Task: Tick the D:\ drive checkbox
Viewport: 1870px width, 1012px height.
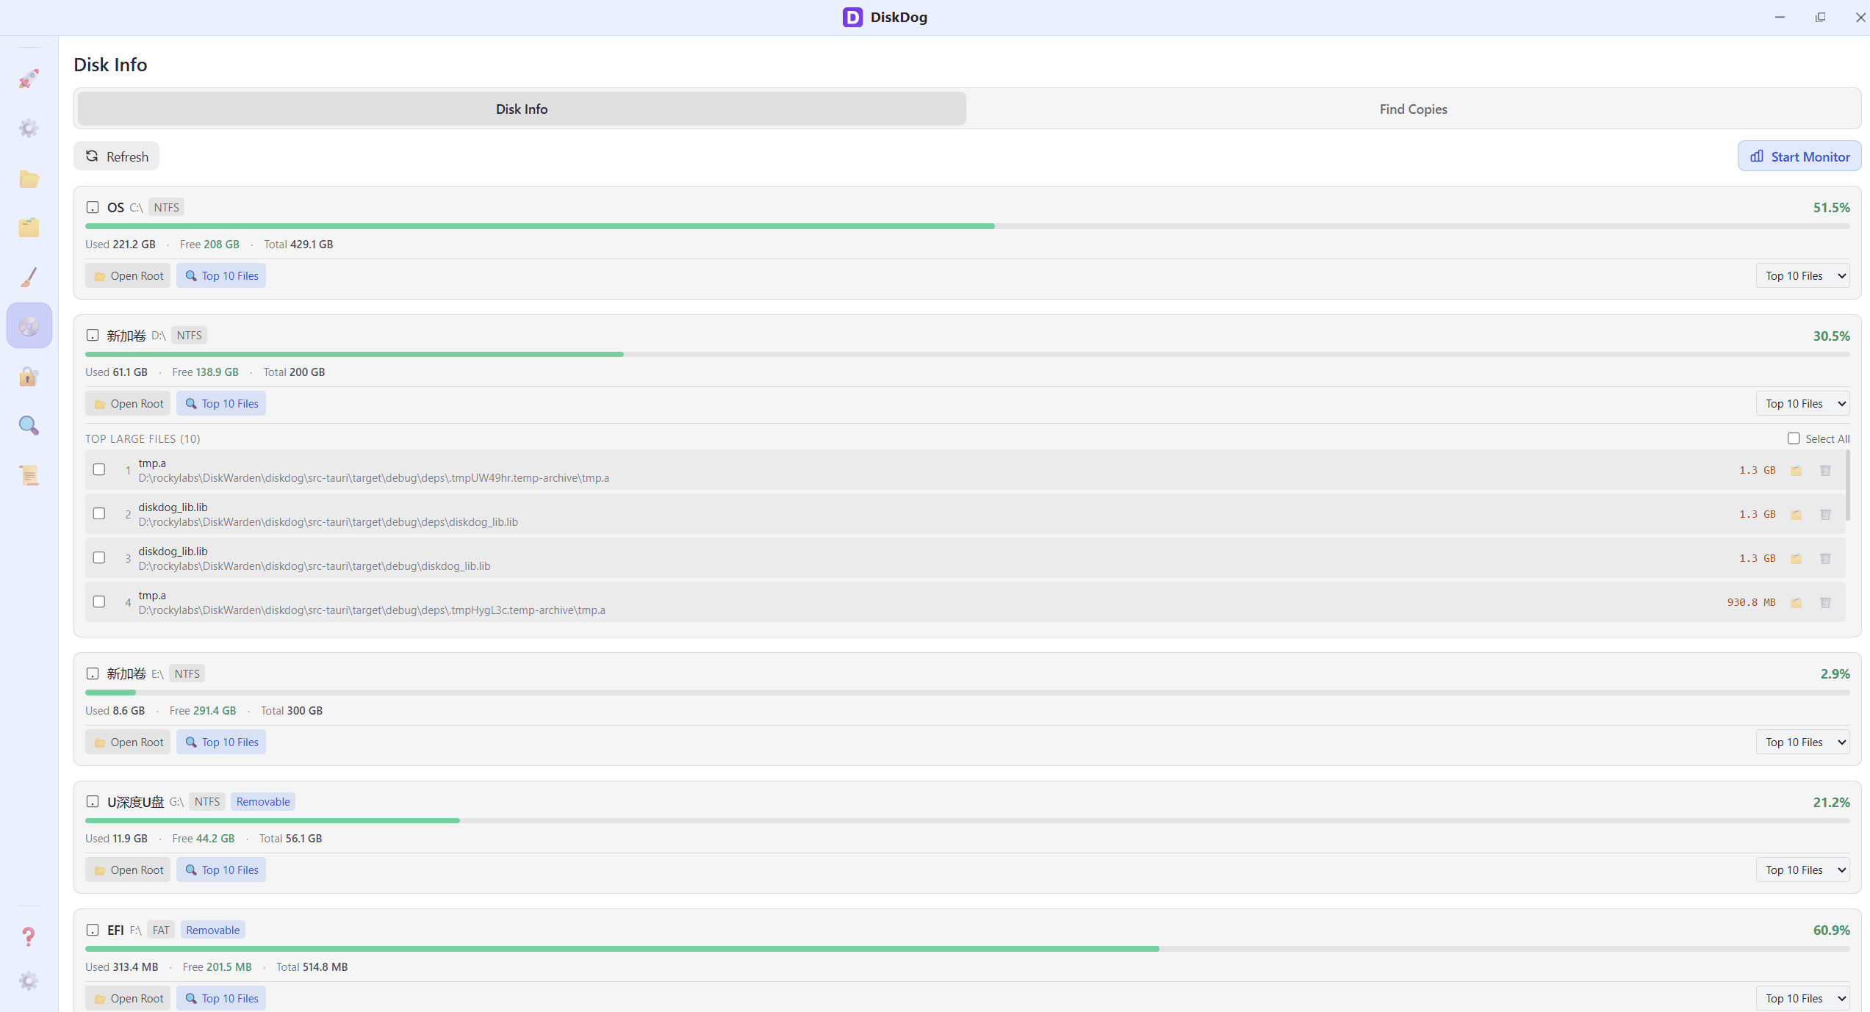Action: (93, 336)
